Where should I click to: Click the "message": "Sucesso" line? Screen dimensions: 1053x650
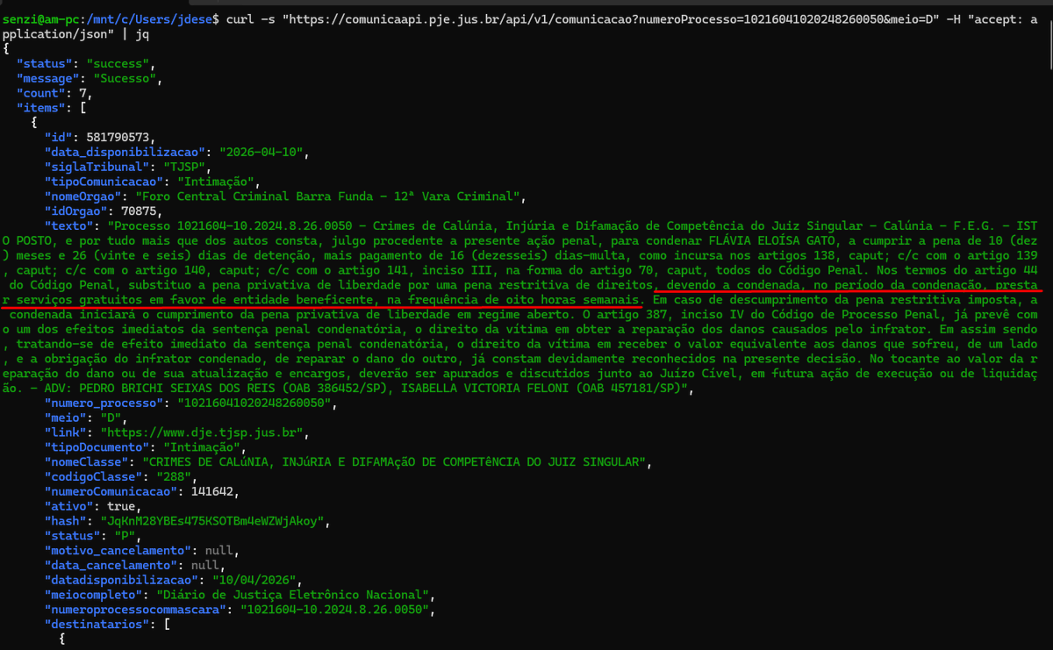(x=88, y=78)
